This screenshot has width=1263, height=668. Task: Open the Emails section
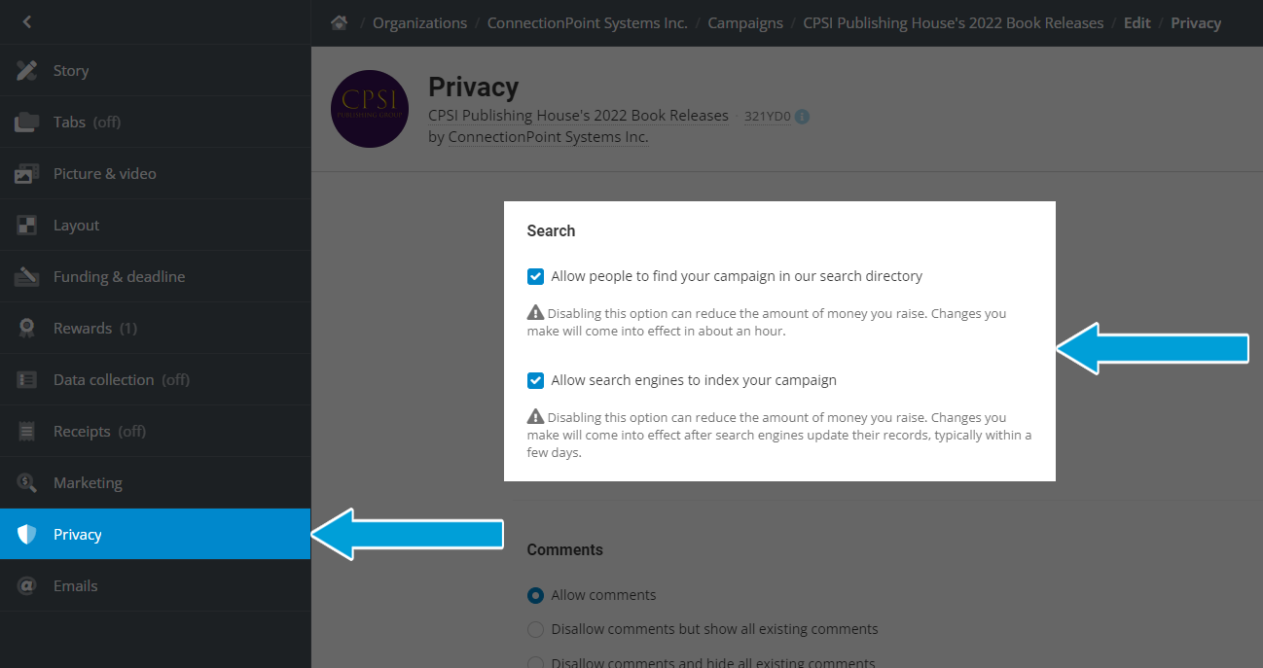156,585
